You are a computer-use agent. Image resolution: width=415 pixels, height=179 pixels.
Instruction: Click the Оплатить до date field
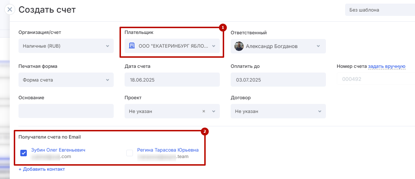[x=278, y=80]
